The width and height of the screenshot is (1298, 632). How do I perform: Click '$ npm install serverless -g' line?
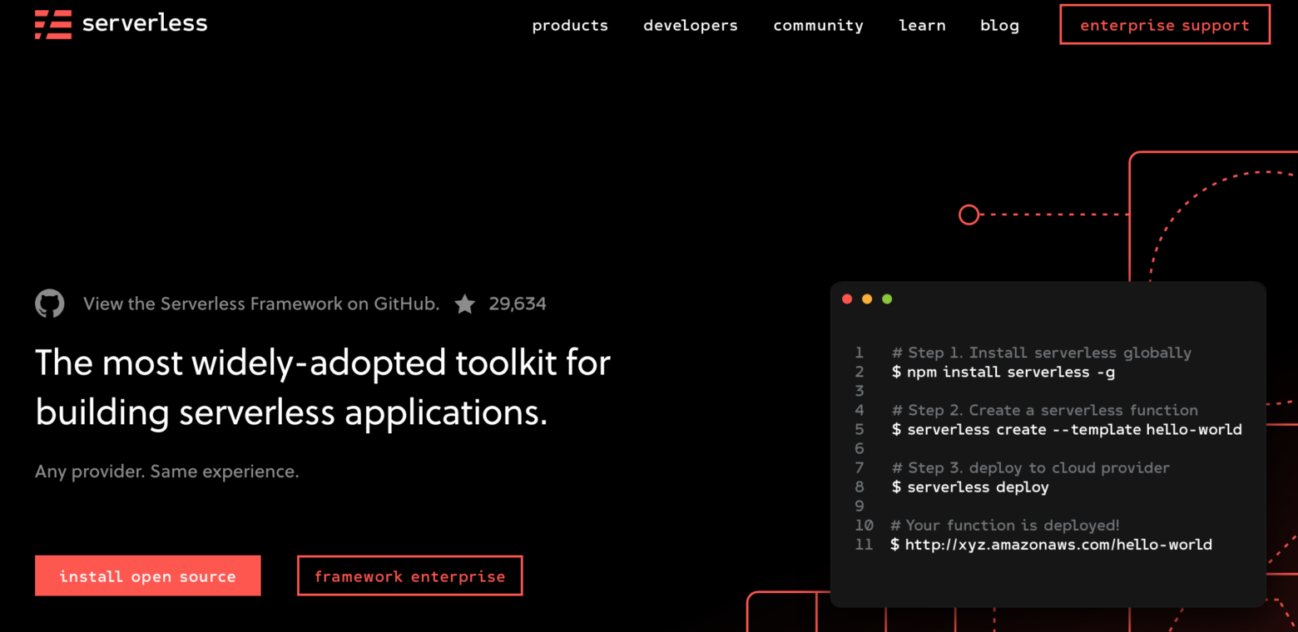pos(1003,372)
